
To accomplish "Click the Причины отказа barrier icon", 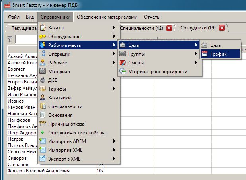I will 43,124.
